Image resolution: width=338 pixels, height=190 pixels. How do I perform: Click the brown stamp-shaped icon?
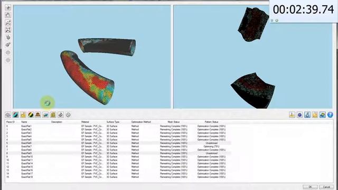coord(38,115)
